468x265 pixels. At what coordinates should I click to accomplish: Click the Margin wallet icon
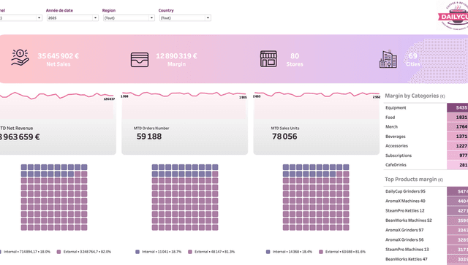pos(140,60)
